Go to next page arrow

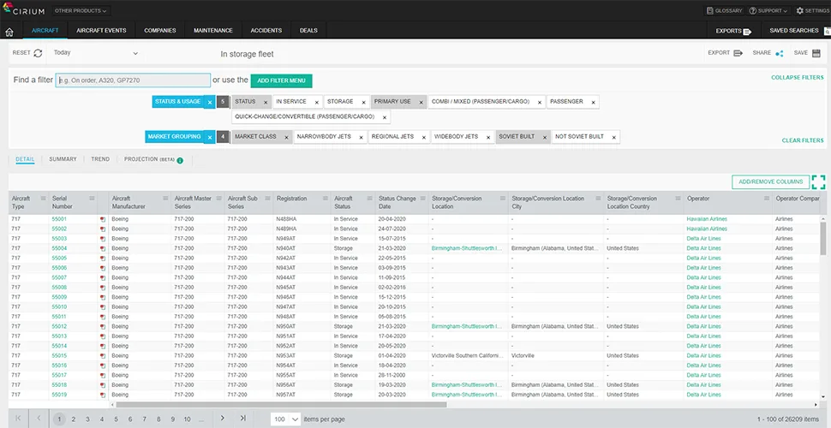[223, 418]
